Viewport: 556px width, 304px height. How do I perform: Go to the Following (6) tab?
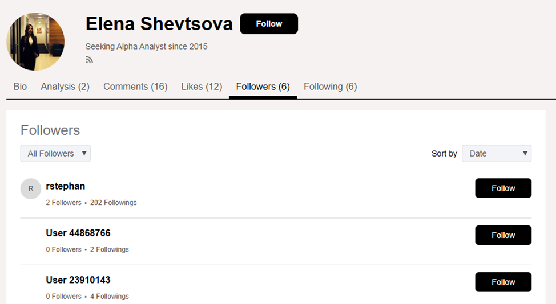330,87
